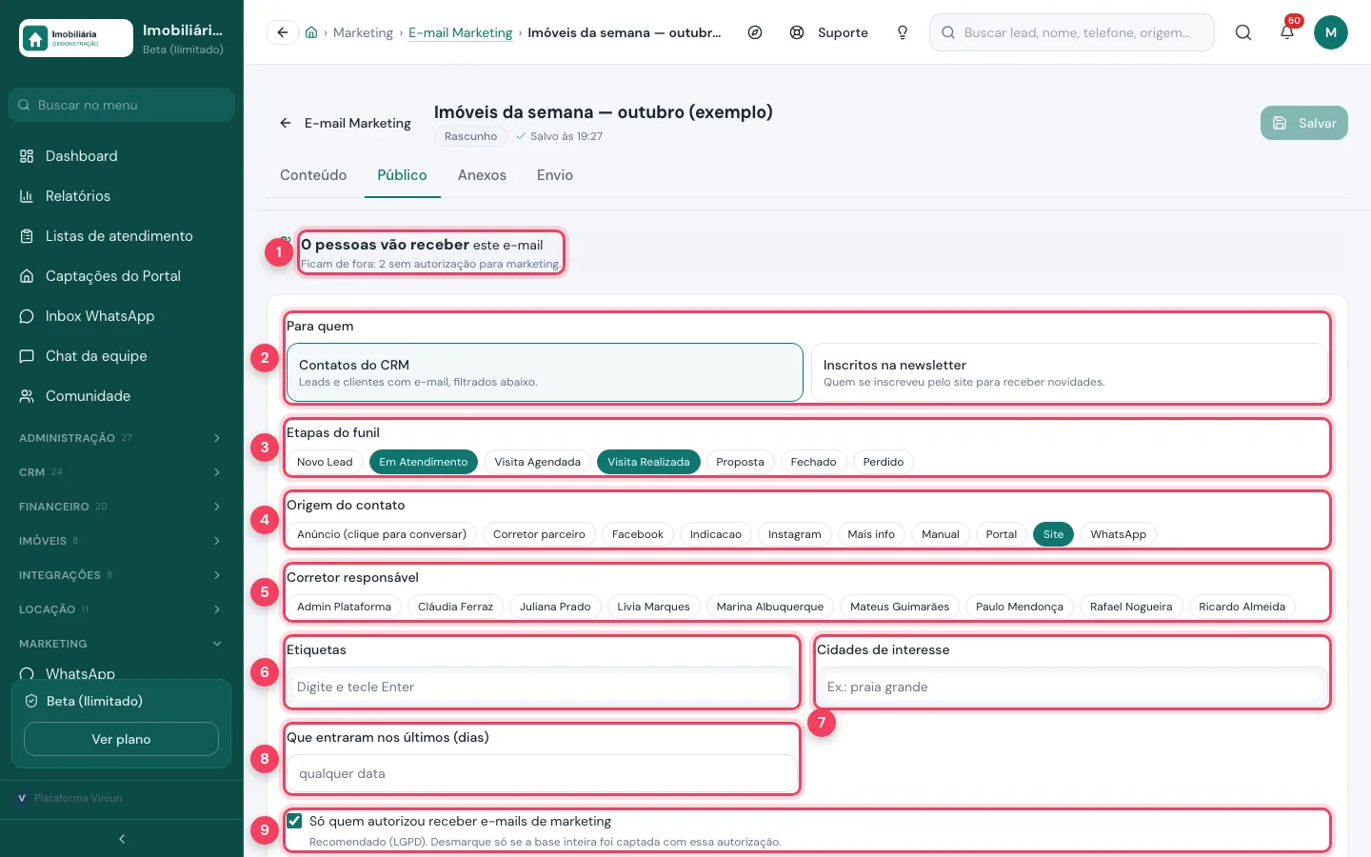
Task: Collapse the sidebar with bottom chevron
Action: coord(122,839)
